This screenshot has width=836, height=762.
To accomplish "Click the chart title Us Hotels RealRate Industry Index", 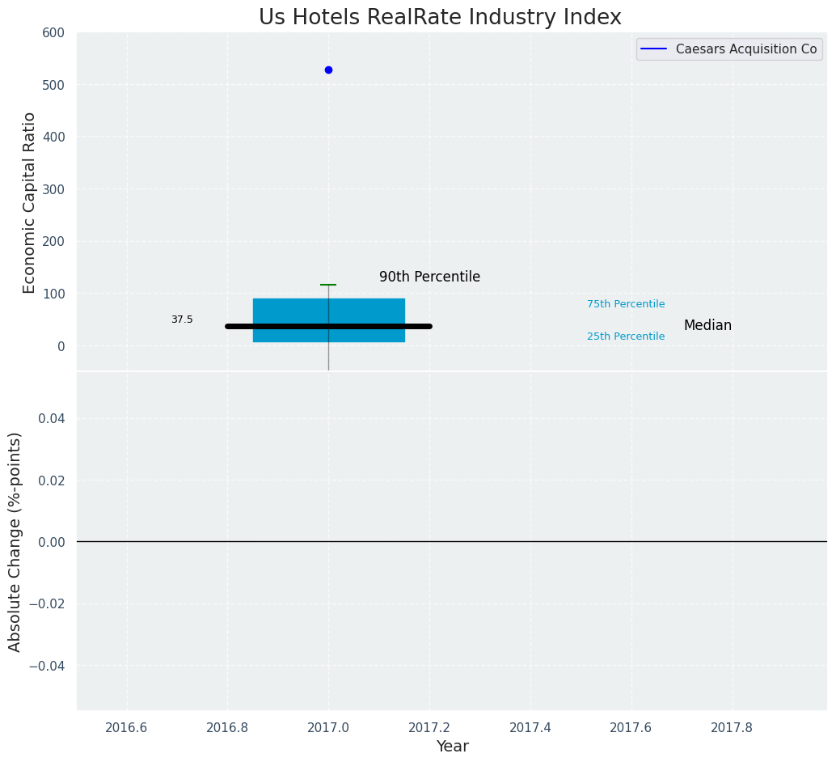I will (440, 18).
